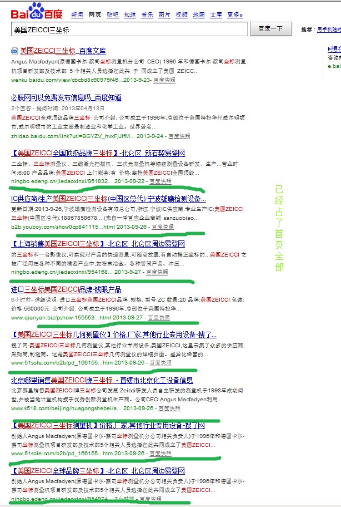341x507 pixels.
Task: Click URL text ningbo.edeng.cn/jiedaoxinxi/951832...
Action: (62, 181)
